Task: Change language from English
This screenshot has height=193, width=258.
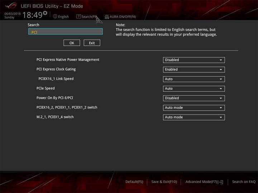Action: 61,16
